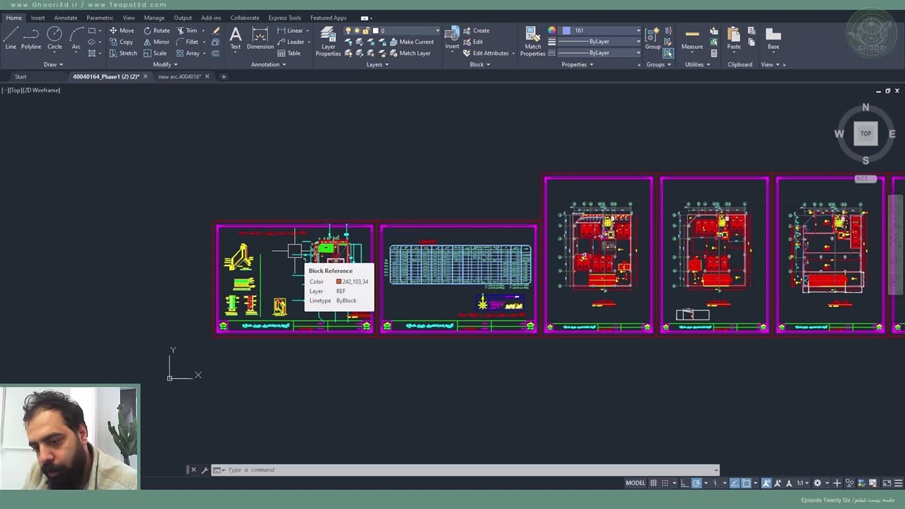Select the Polyline draw tool

click(x=30, y=38)
